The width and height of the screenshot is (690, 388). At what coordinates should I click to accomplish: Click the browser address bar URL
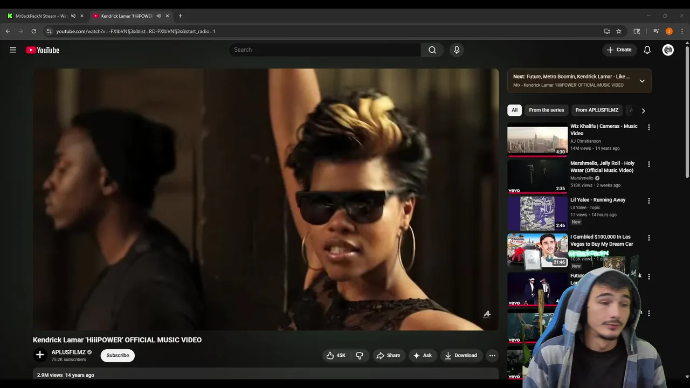pyautogui.click(x=136, y=31)
